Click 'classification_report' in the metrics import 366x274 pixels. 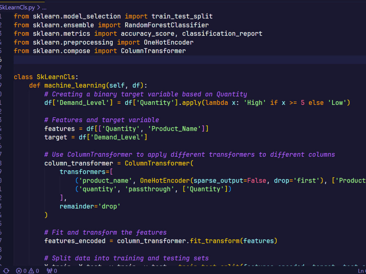[x=222, y=34]
